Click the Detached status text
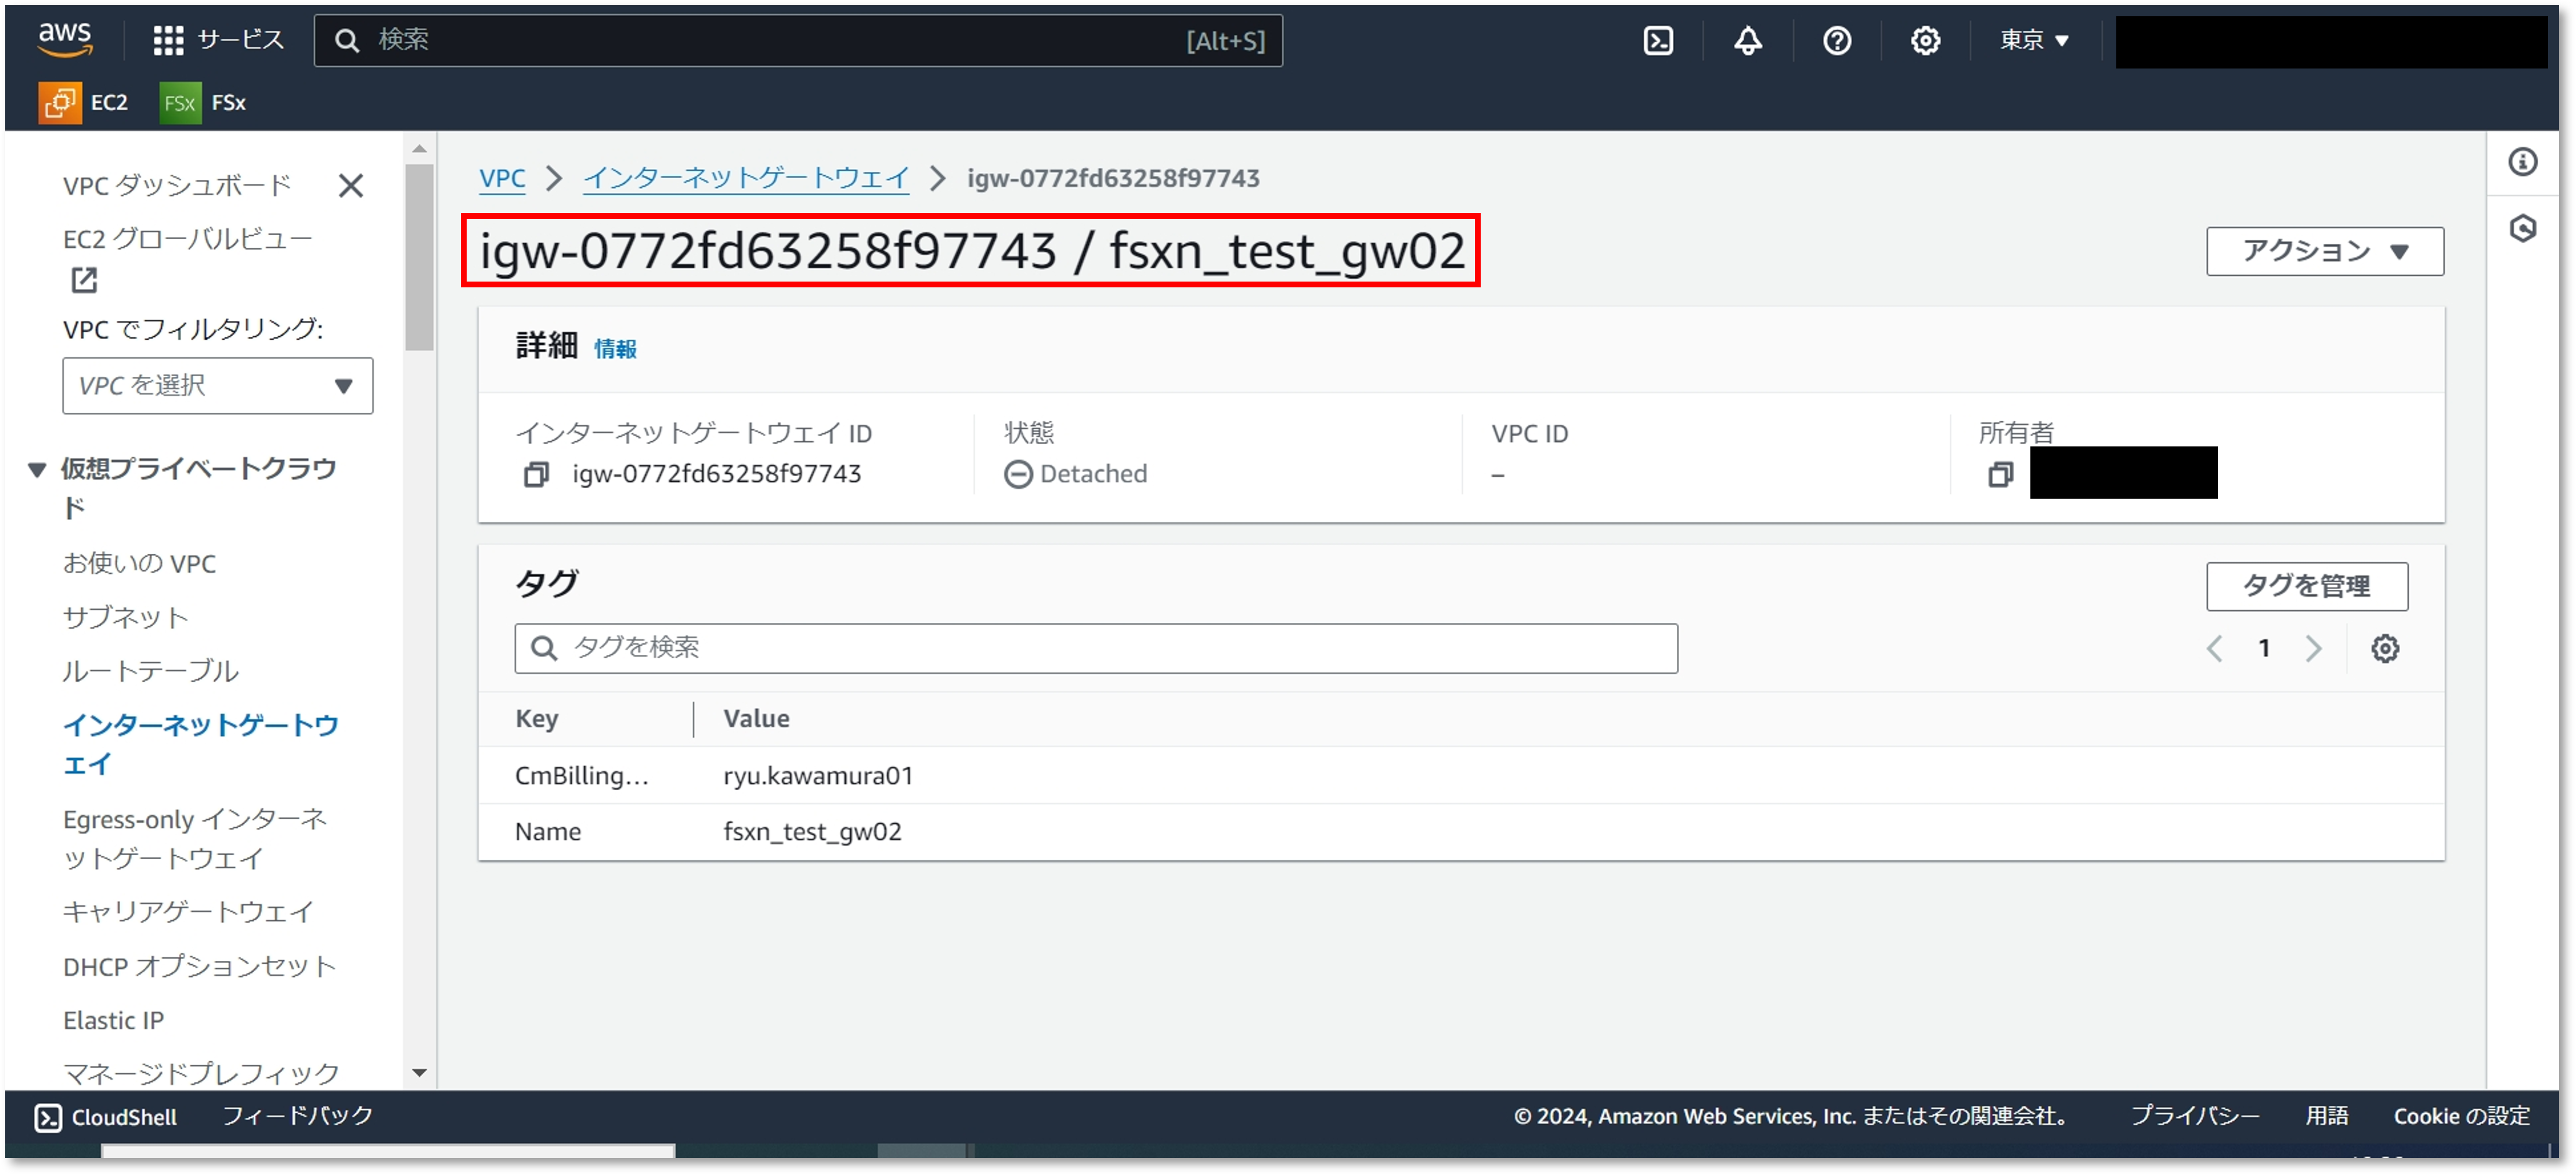2576x1175 pixels. (1093, 474)
